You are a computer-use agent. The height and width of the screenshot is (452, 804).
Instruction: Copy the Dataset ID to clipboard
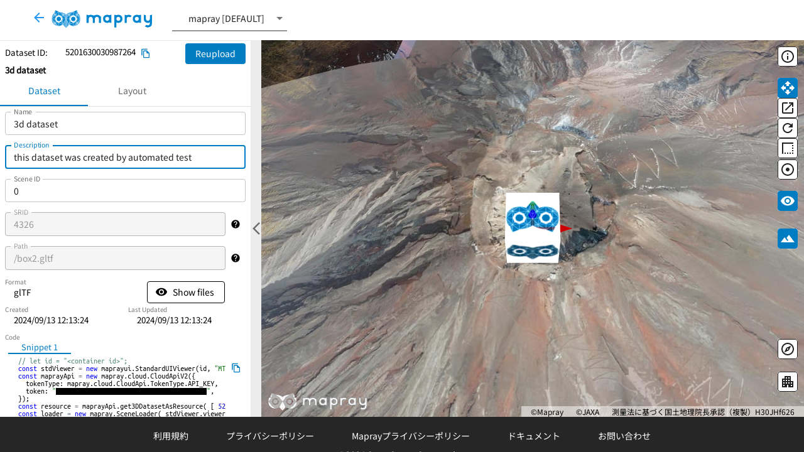(146, 53)
